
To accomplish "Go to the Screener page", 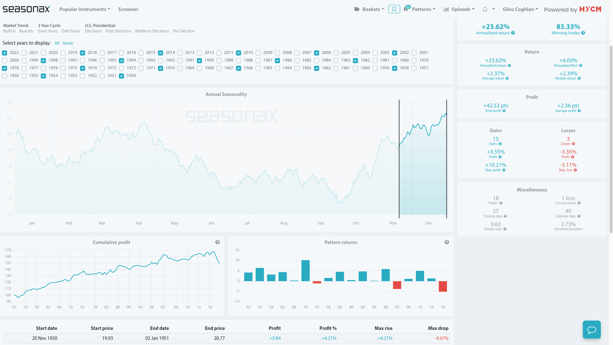I will click(x=128, y=9).
